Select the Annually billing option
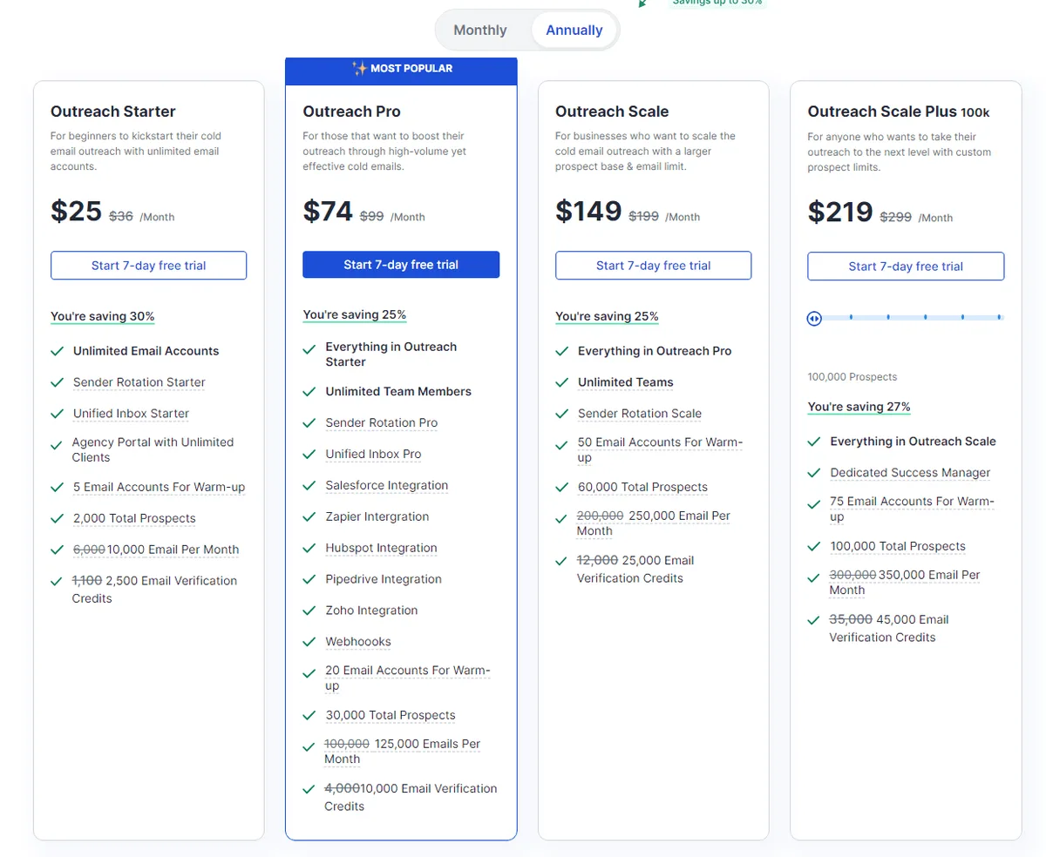Viewport: 1046px width, 857px height. click(x=574, y=29)
